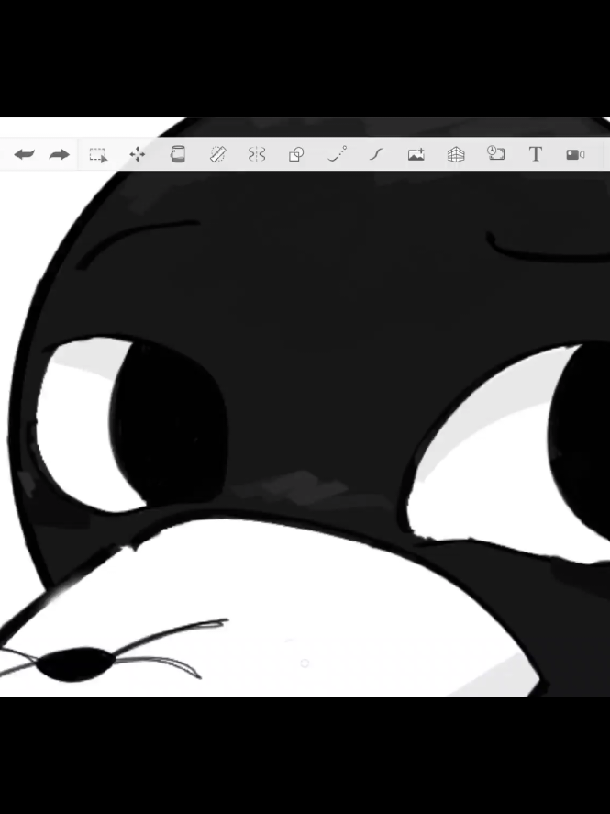Open the Perspective Guides grid tool

tap(456, 154)
